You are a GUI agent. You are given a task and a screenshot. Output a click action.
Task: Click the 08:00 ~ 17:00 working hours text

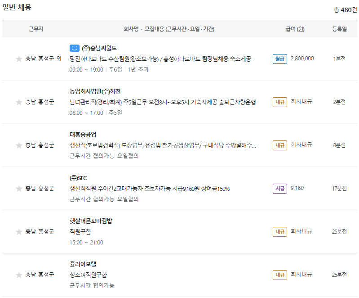(86, 113)
